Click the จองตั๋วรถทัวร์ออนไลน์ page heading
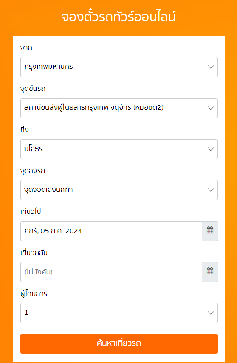The image size is (237, 363). coord(118,17)
